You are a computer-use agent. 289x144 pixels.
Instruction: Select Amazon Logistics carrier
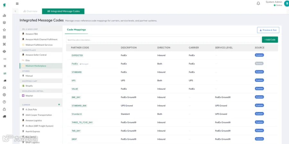(41, 121)
